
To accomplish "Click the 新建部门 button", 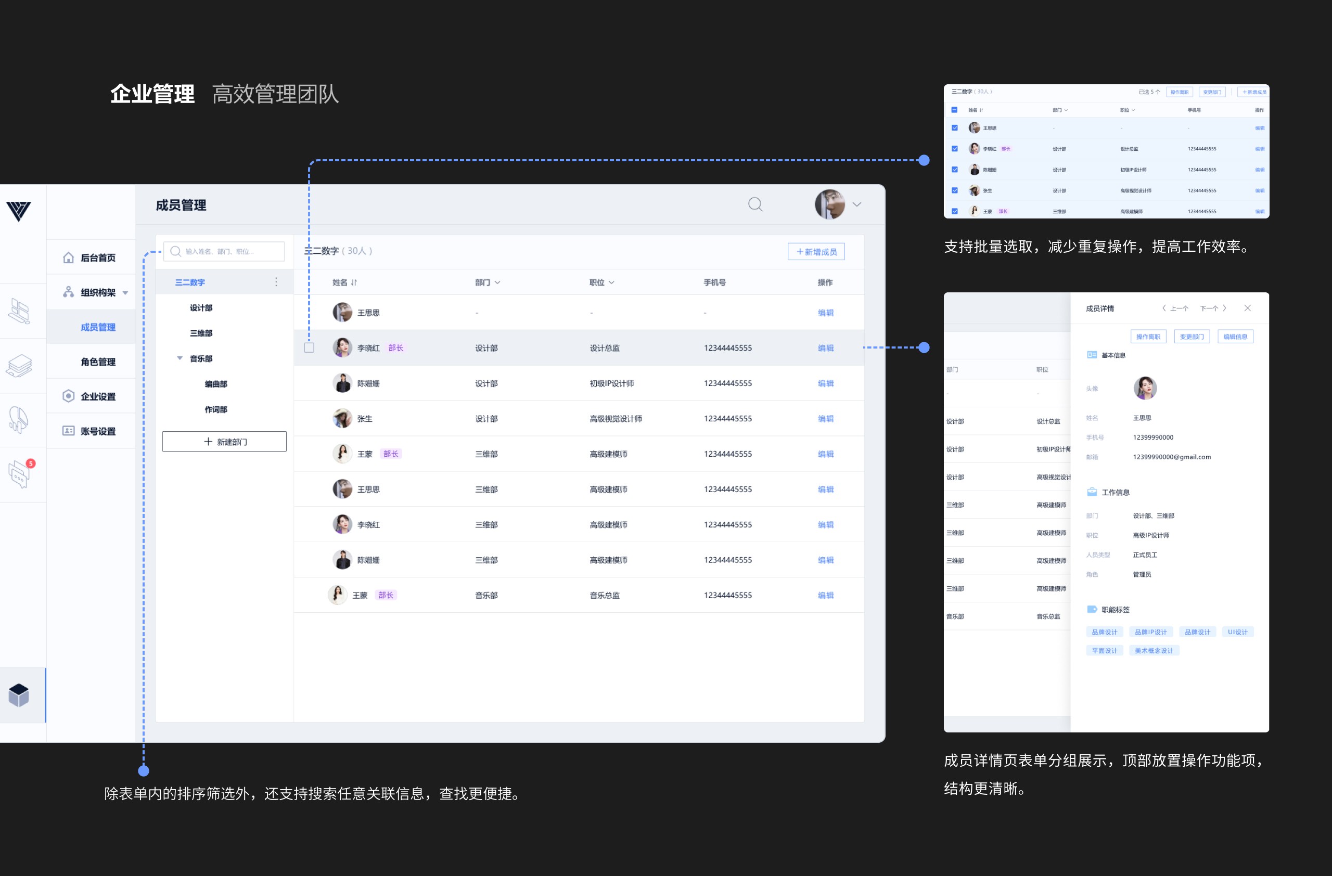I will [x=224, y=441].
